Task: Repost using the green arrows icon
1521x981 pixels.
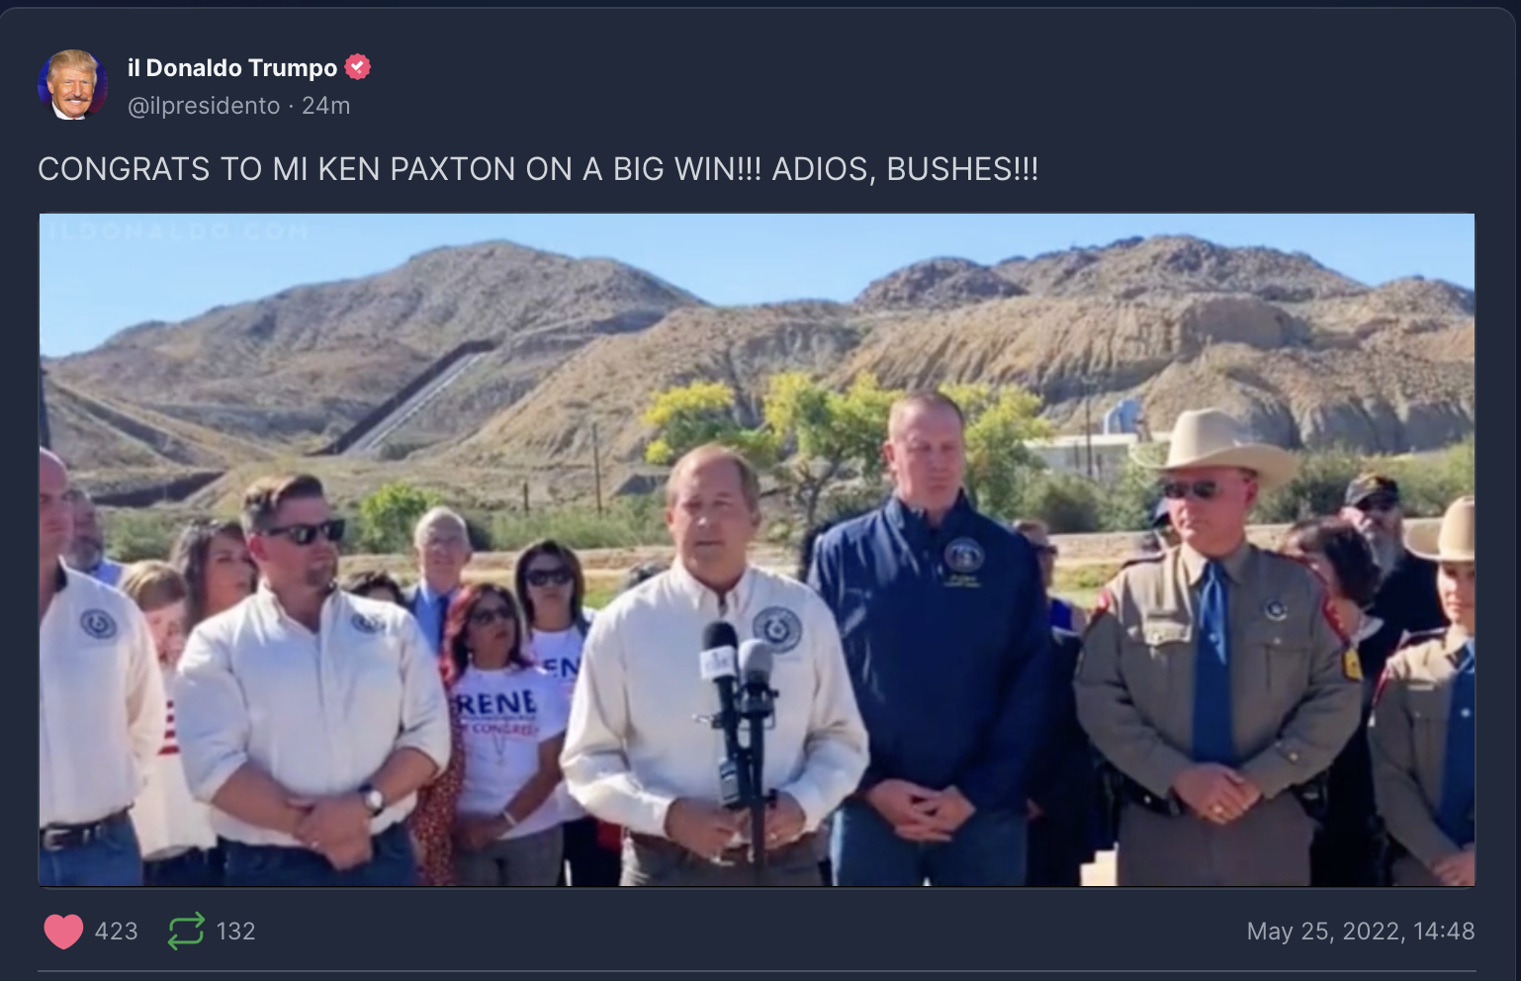Action: [x=185, y=932]
